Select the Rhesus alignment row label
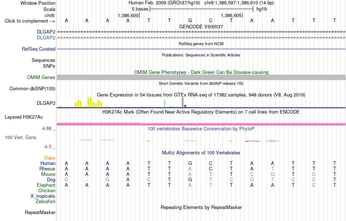Viewport: 346px width, 221px height. pyautogui.click(x=47, y=169)
